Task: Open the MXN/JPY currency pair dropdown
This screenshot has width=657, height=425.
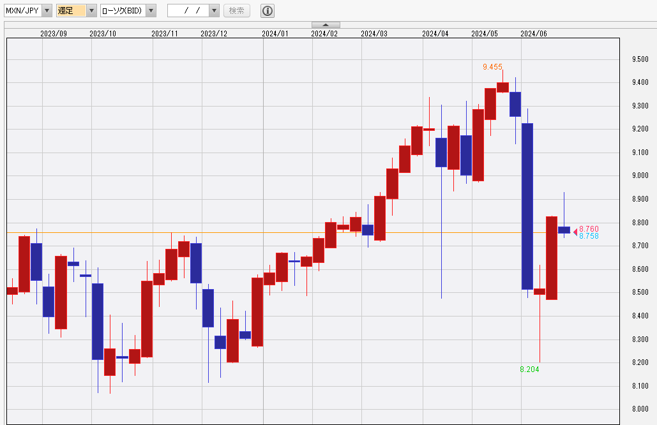Action: pyautogui.click(x=47, y=10)
